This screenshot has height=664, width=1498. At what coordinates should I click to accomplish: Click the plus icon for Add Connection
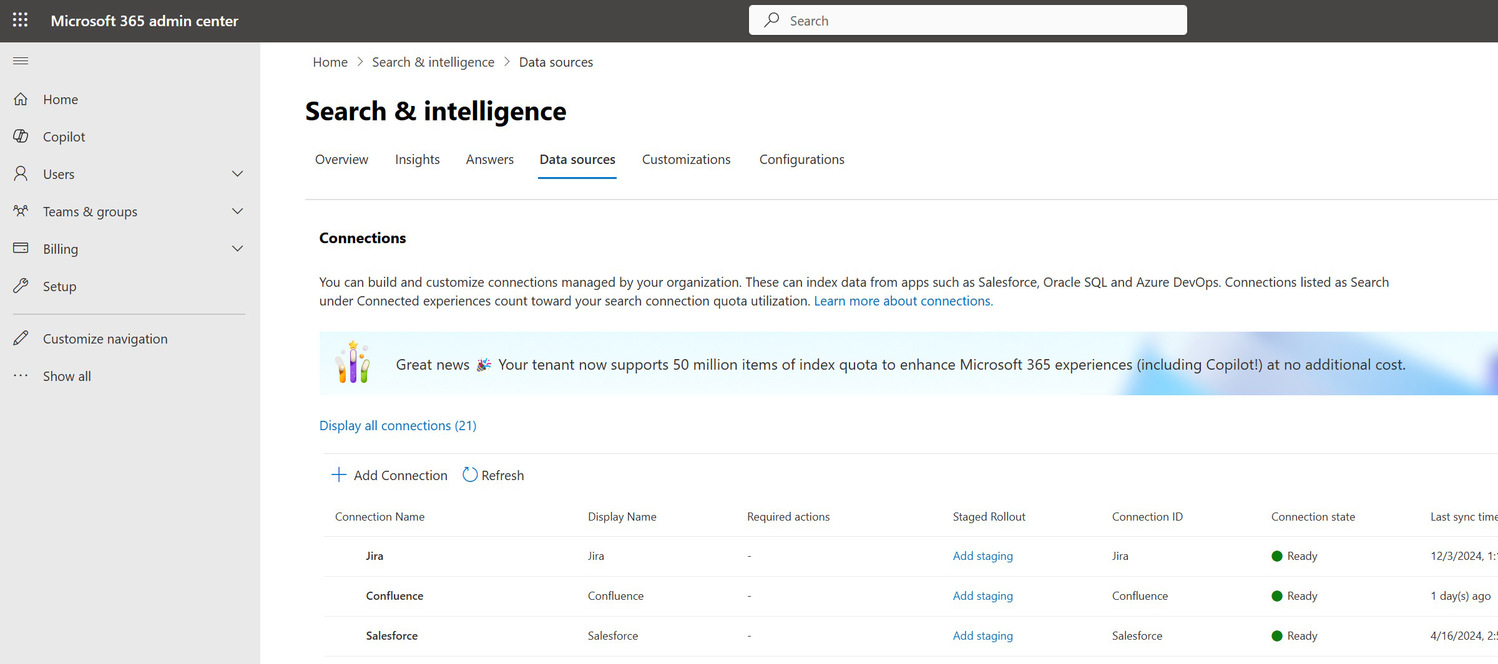(338, 475)
